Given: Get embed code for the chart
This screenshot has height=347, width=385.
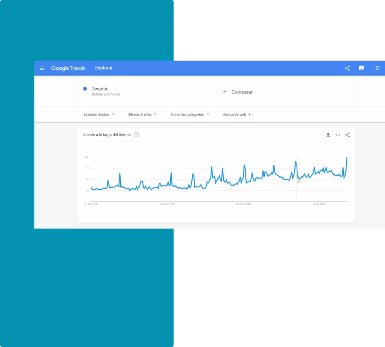Looking at the screenshot, I should coord(338,135).
